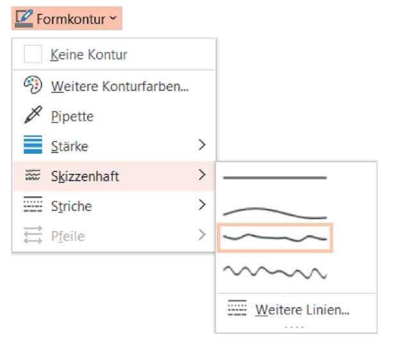
Task: Expand the Striche submenu chevron
Action: coord(202,205)
